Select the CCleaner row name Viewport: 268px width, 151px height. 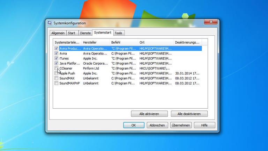coord(66,68)
